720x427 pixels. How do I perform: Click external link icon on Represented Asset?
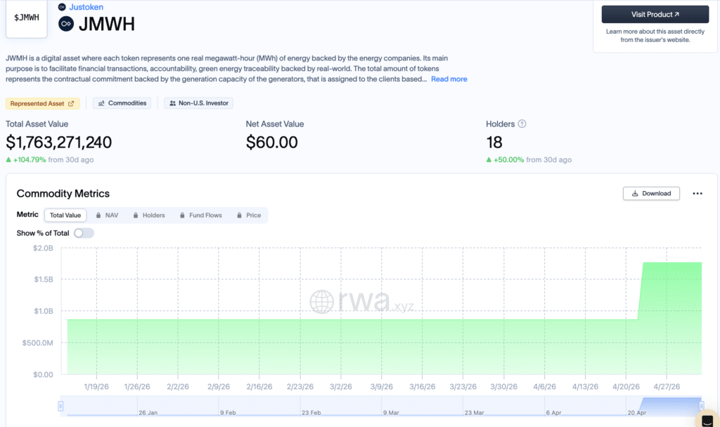(71, 104)
